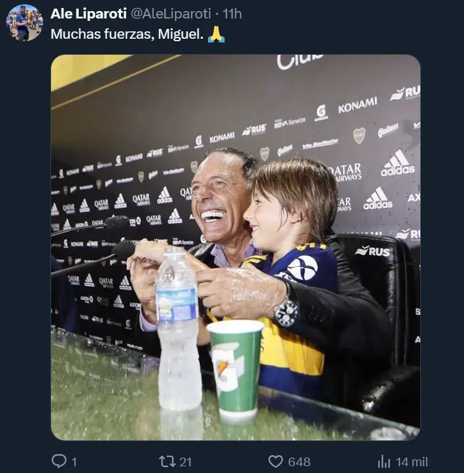Like the tweet with the heart icon
464x473 pixels.
click(276, 461)
